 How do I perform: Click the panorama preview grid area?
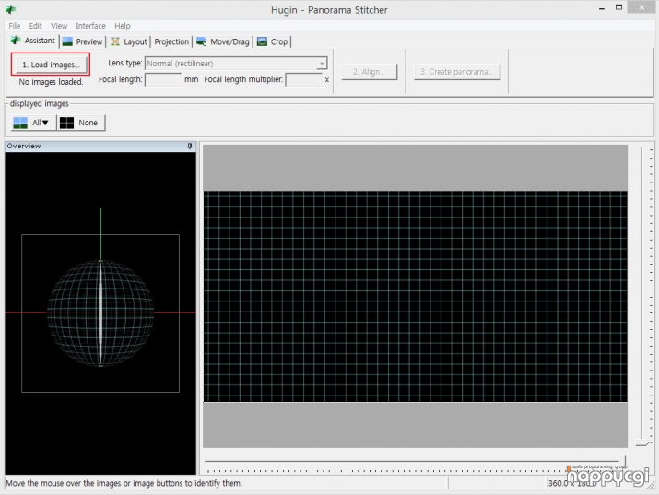coord(416,296)
